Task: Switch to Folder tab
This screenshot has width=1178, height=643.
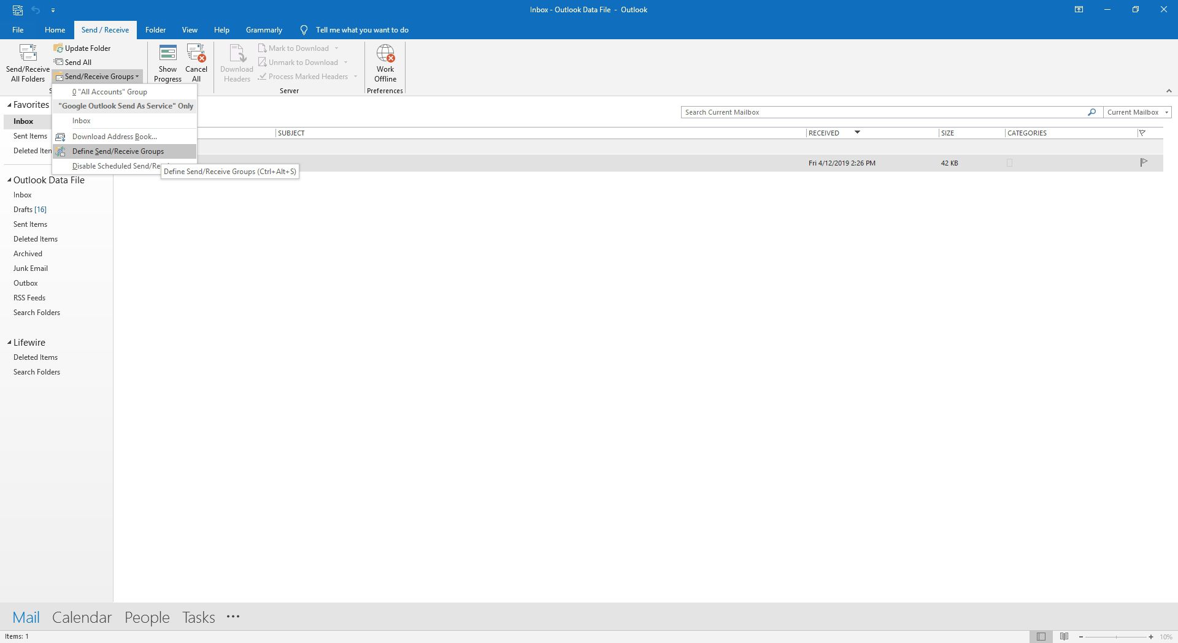Action: (155, 29)
